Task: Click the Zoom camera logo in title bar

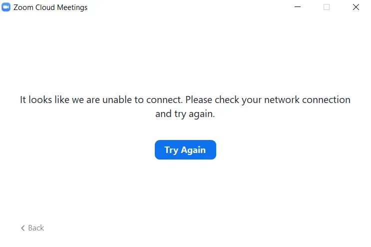Action: [6, 7]
